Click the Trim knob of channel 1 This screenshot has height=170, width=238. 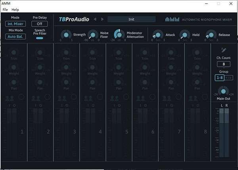(14, 52)
